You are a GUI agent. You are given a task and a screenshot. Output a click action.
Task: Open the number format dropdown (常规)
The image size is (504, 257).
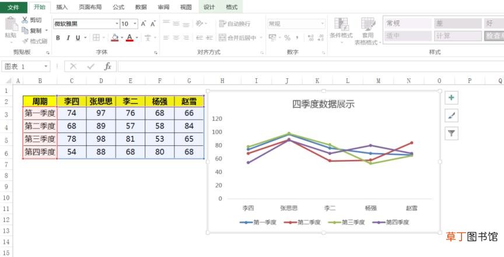coord(322,23)
